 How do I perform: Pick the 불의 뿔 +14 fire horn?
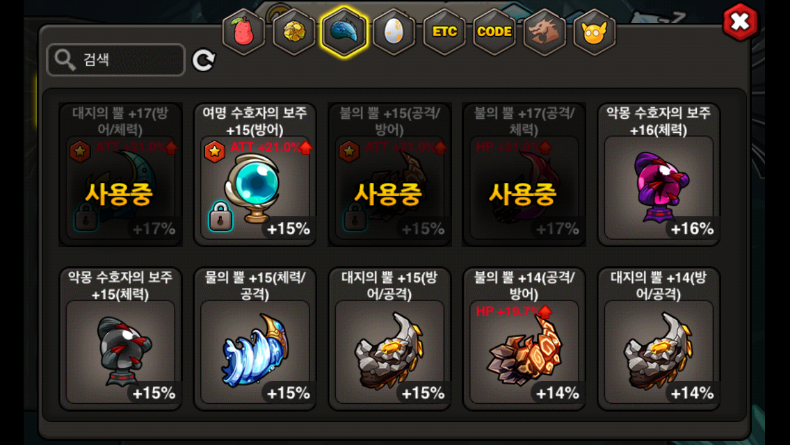[524, 339]
